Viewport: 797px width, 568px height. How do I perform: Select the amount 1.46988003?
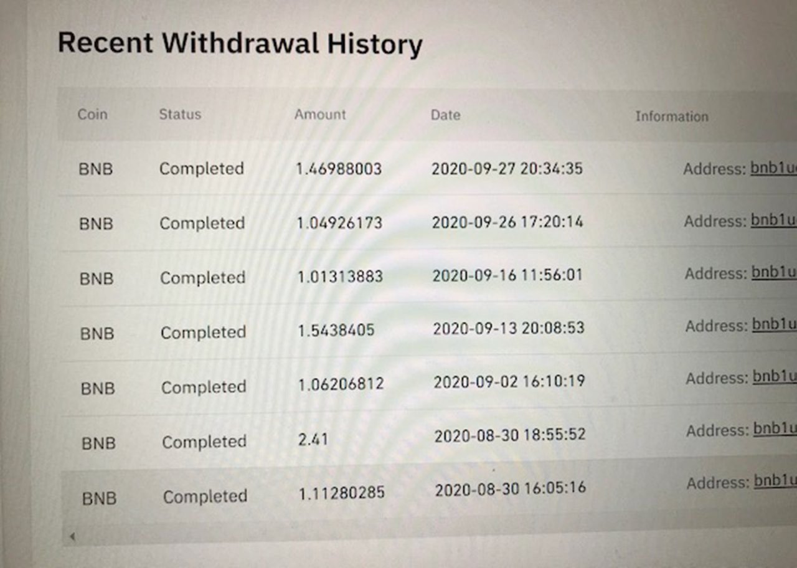tap(339, 169)
